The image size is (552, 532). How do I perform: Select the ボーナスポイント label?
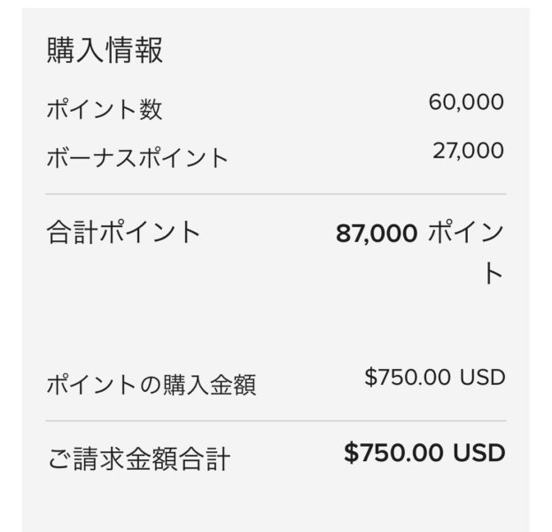(x=137, y=158)
